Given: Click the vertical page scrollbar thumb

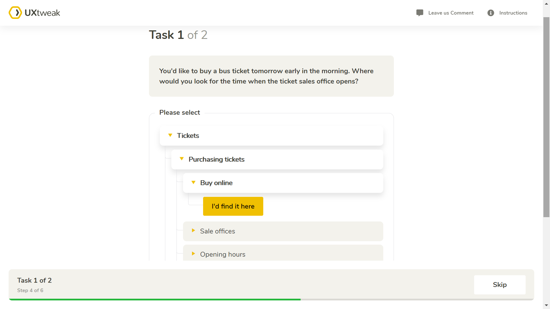Looking at the screenshot, I should 546,114.
